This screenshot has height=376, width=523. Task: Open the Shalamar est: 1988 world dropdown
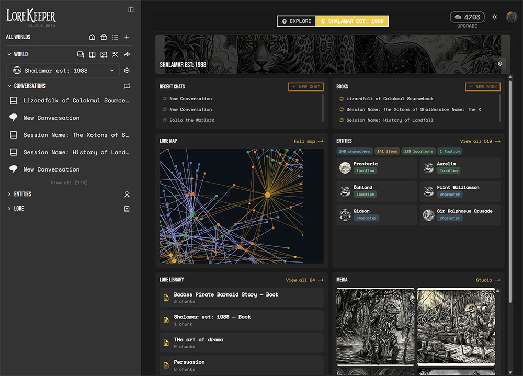click(x=62, y=70)
